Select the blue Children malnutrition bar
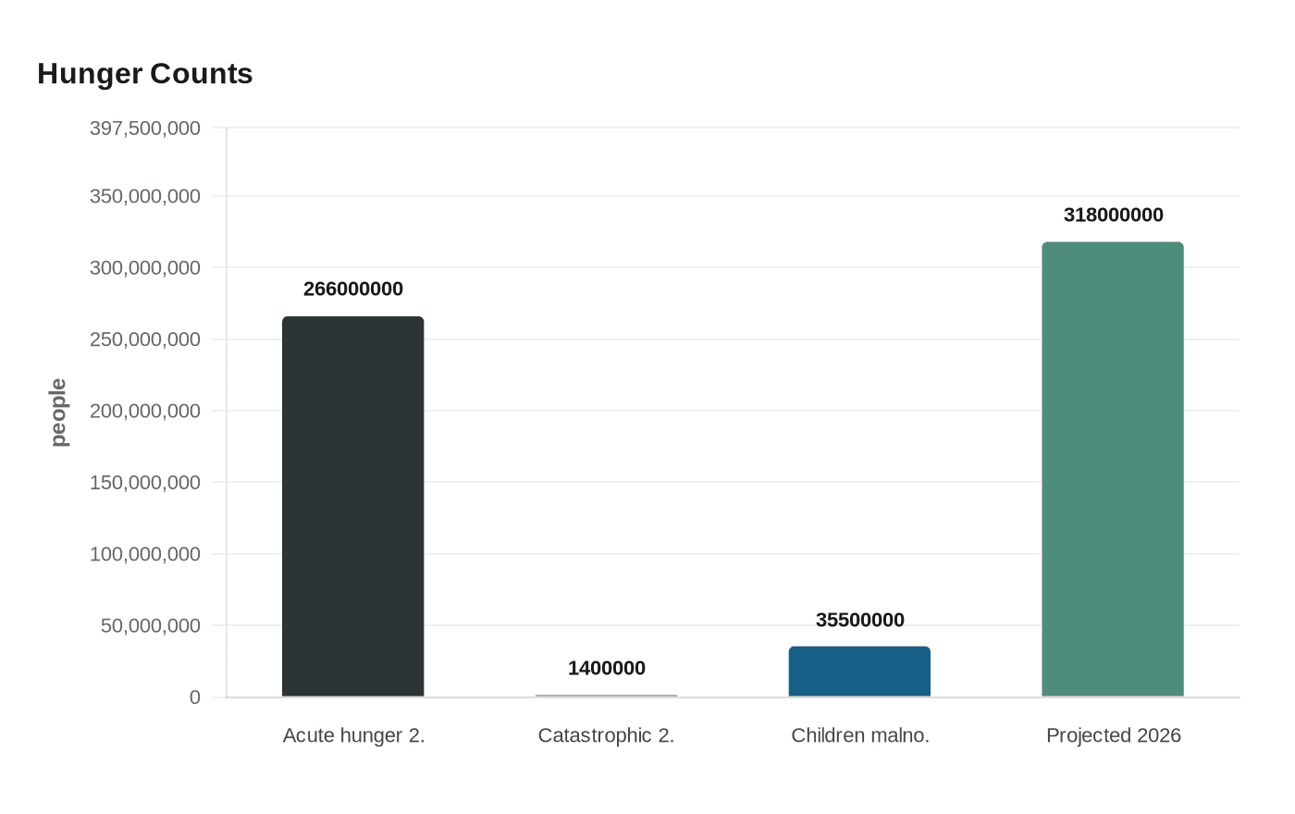The width and height of the screenshot is (1295, 814). pyautogui.click(x=859, y=672)
